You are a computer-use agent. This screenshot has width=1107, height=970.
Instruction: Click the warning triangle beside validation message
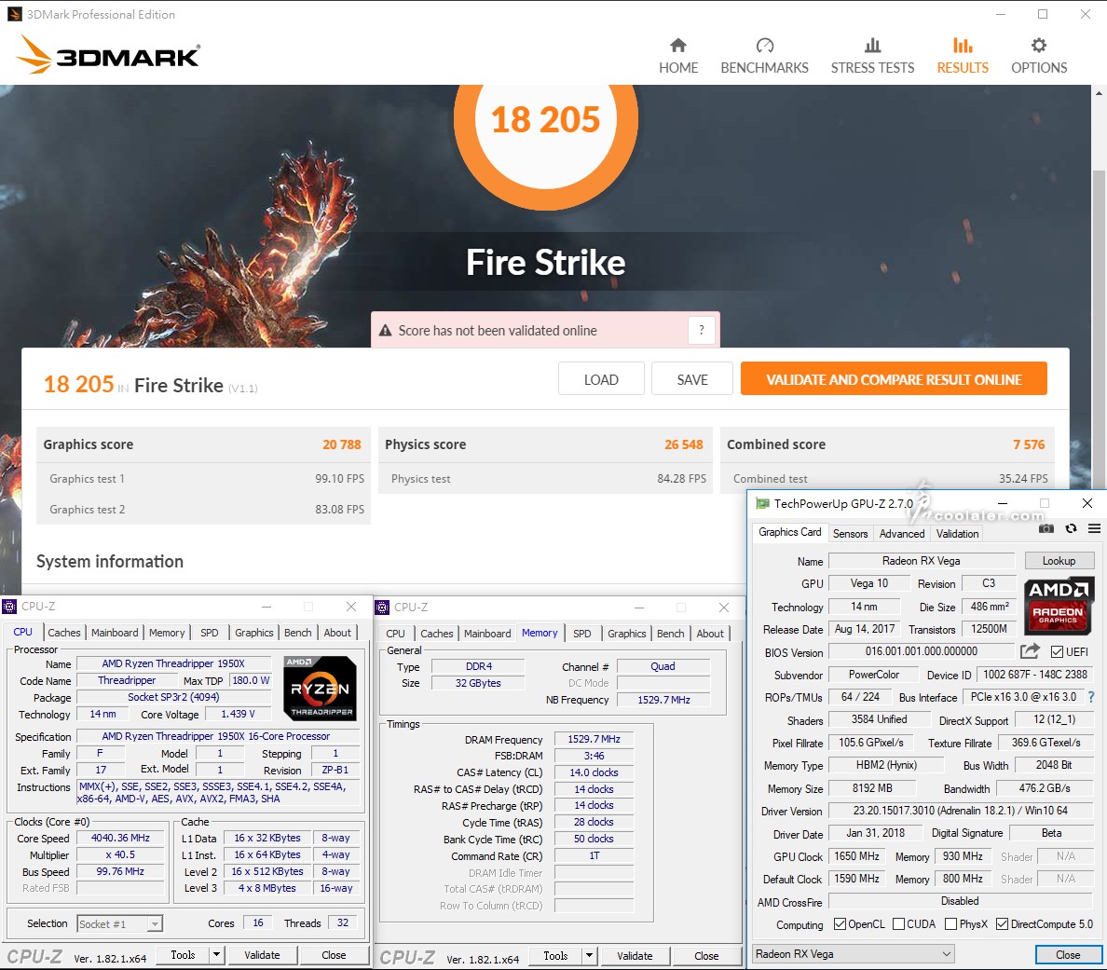click(386, 331)
